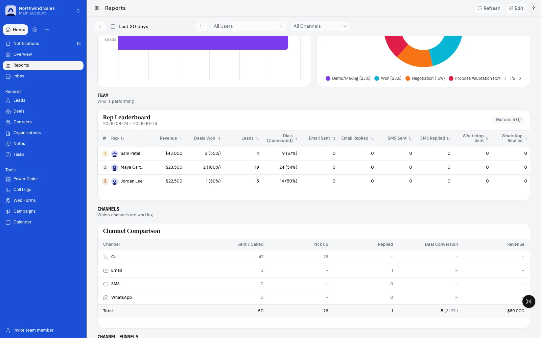Select the Home tab button
This screenshot has height=338, width=541.
point(16,30)
